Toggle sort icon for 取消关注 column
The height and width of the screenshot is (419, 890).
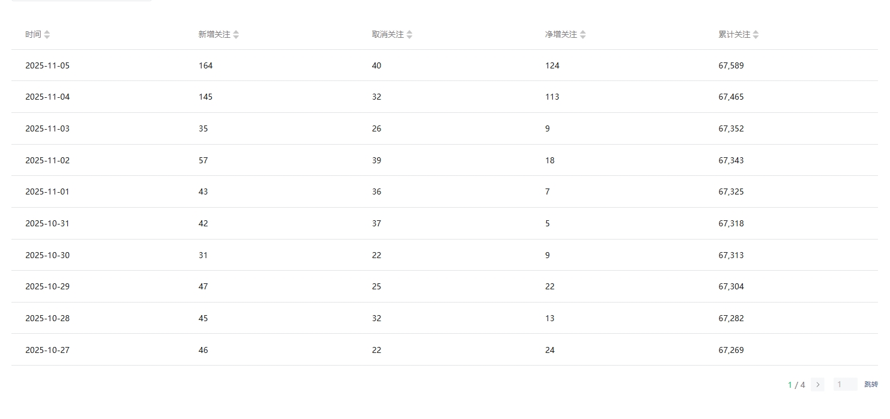[409, 35]
